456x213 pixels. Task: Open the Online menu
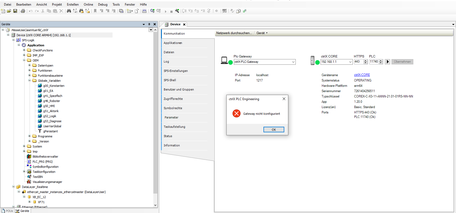tap(88, 5)
